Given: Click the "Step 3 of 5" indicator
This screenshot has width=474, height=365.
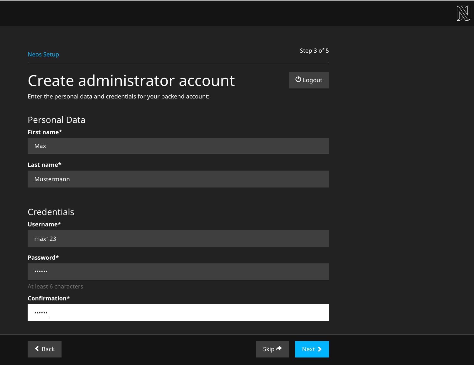Looking at the screenshot, I should [314, 50].
